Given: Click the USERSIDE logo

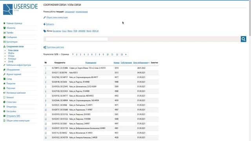Looking at the screenshot, I should tap(20, 9).
